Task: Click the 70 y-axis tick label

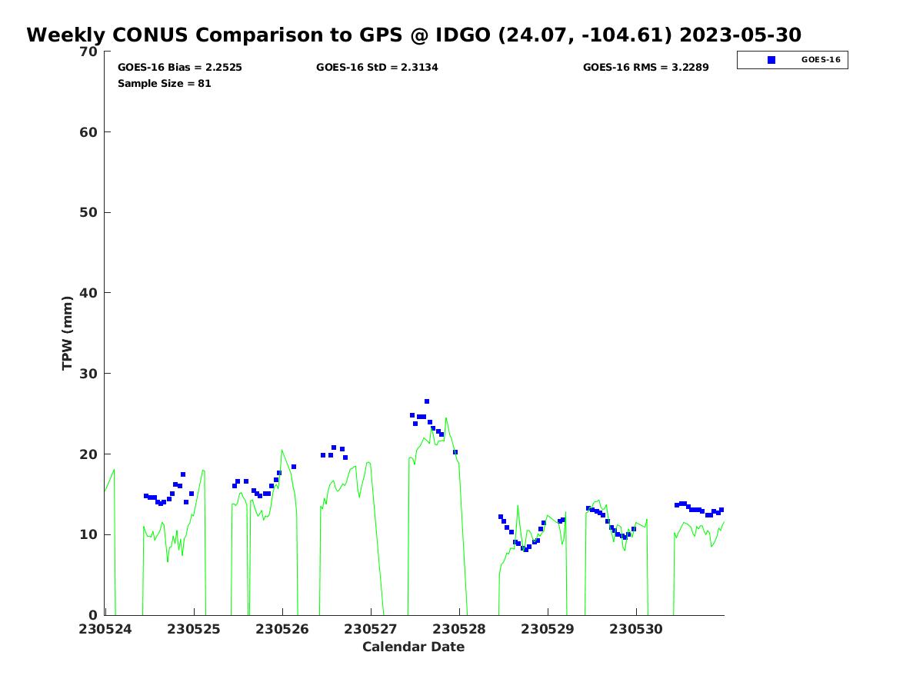Action: [x=89, y=52]
